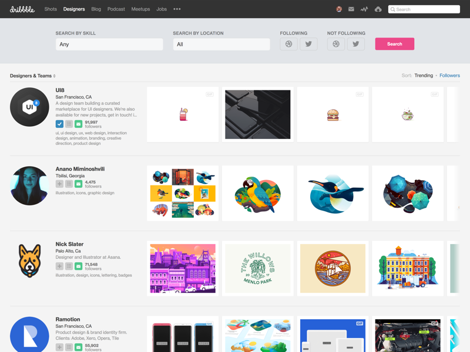
Task: Open Ramotion's three phones shot
Action: tap(183, 334)
